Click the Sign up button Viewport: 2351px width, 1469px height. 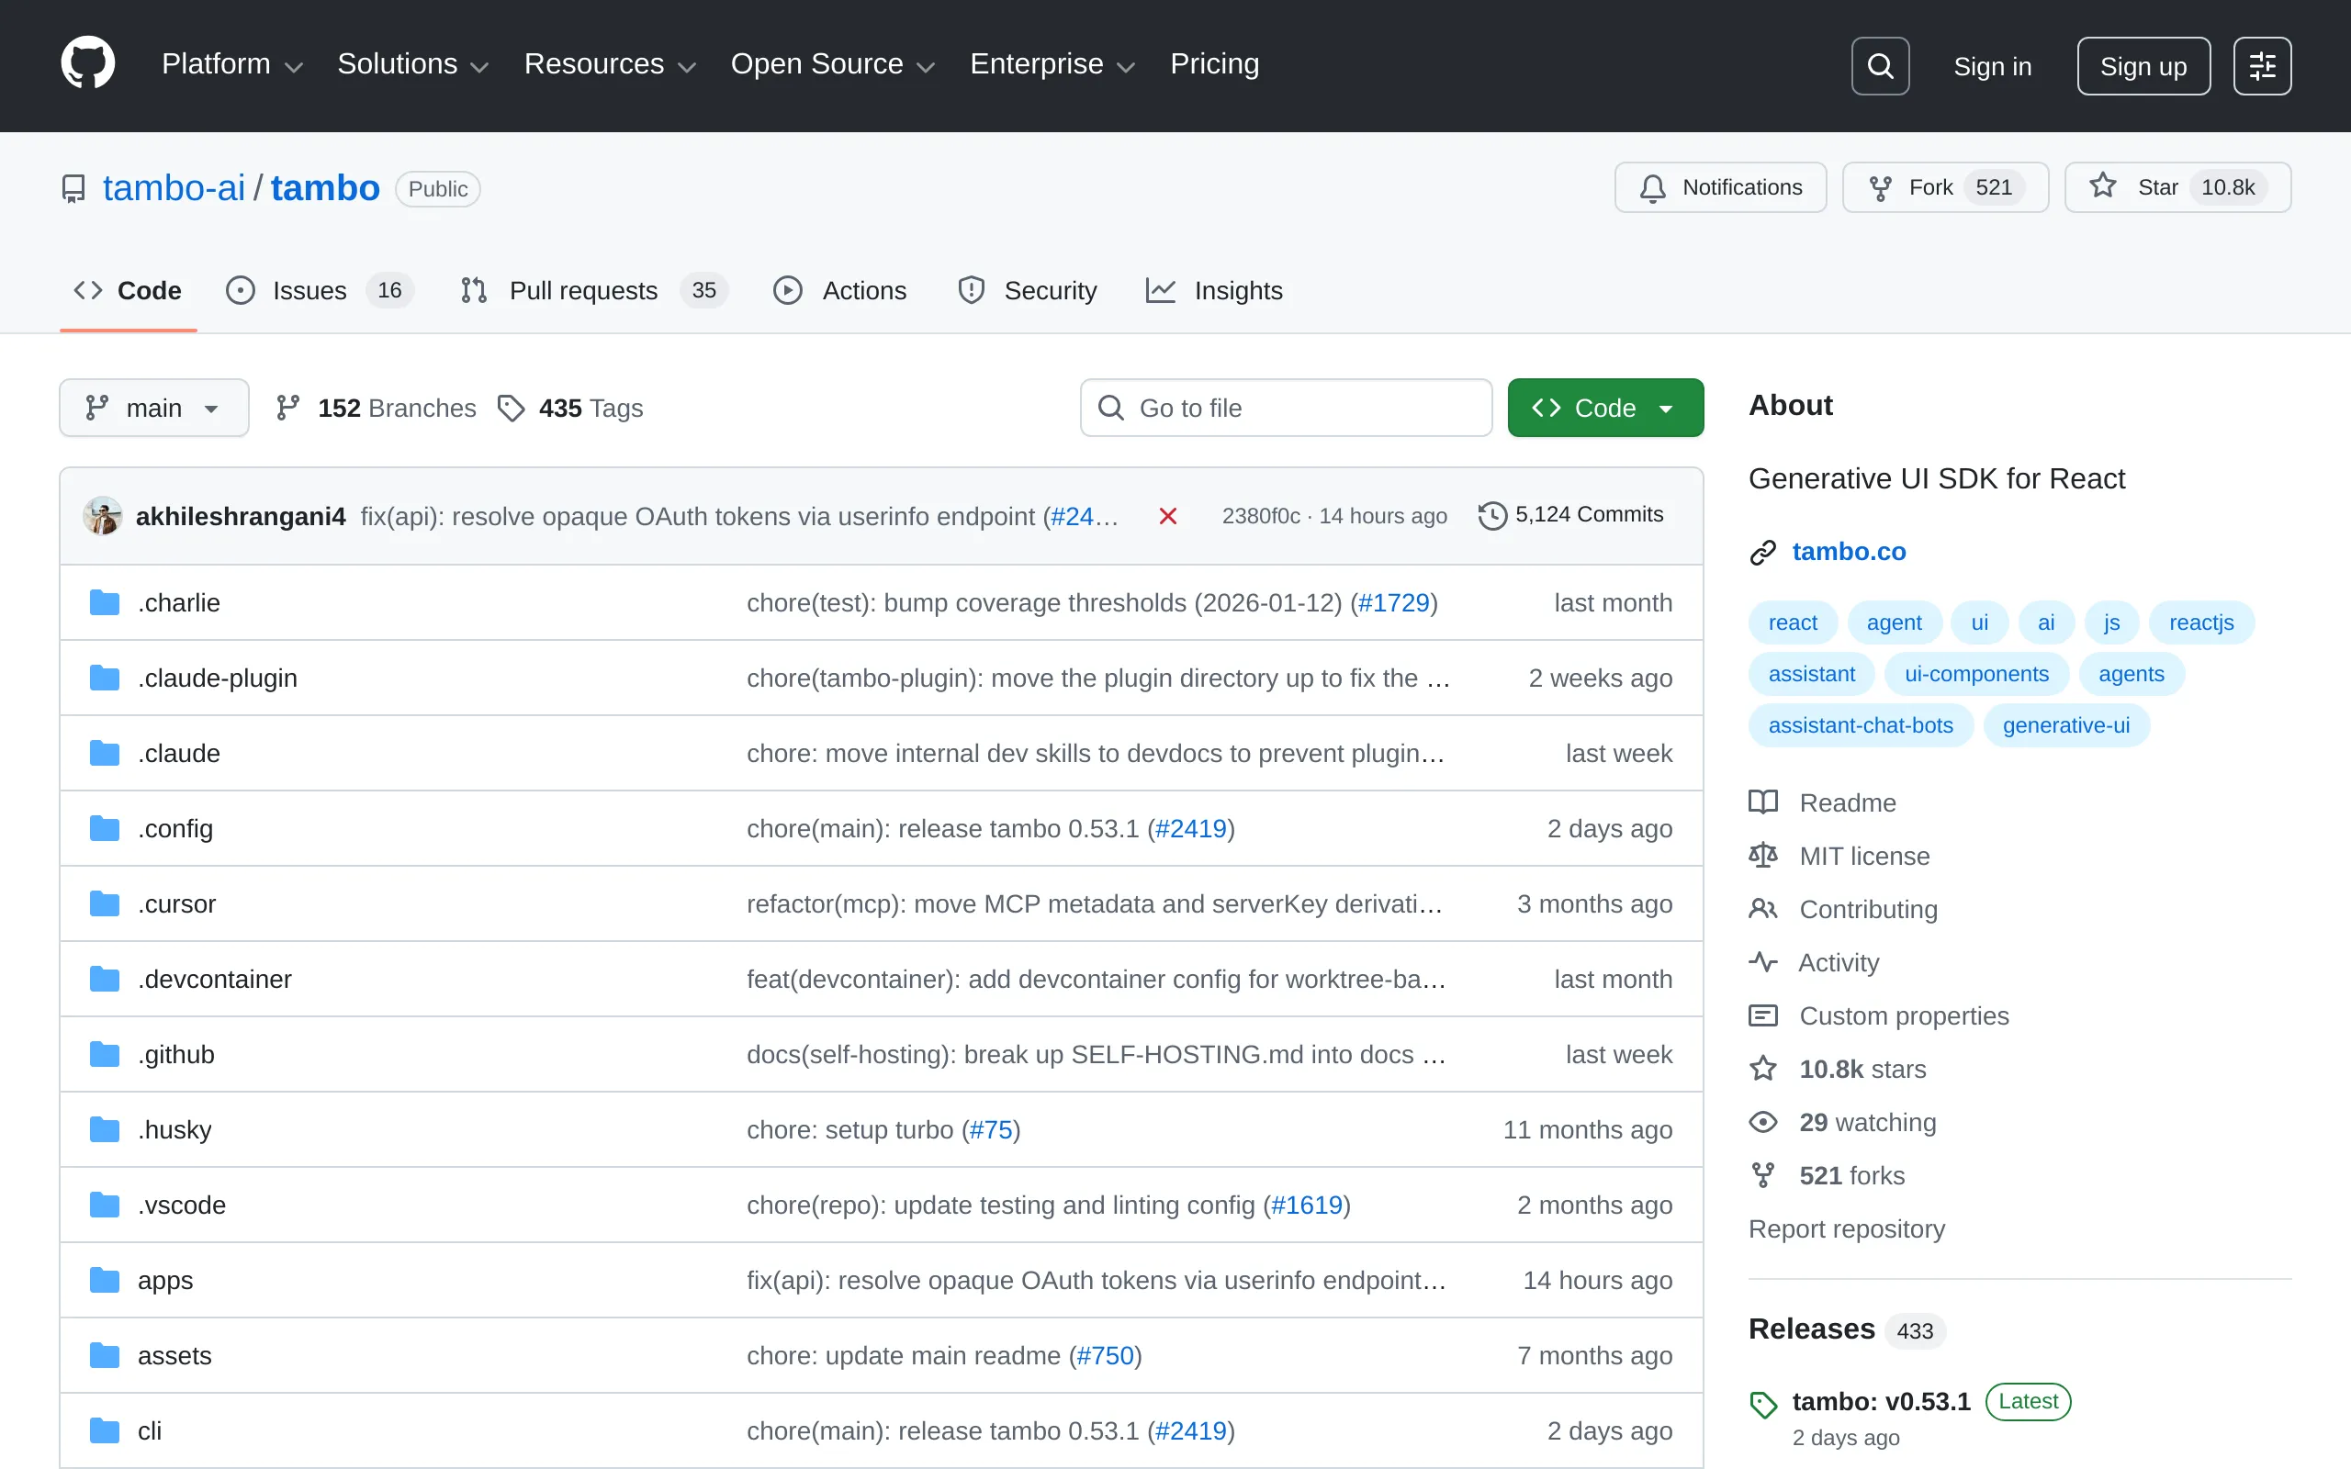(2143, 65)
